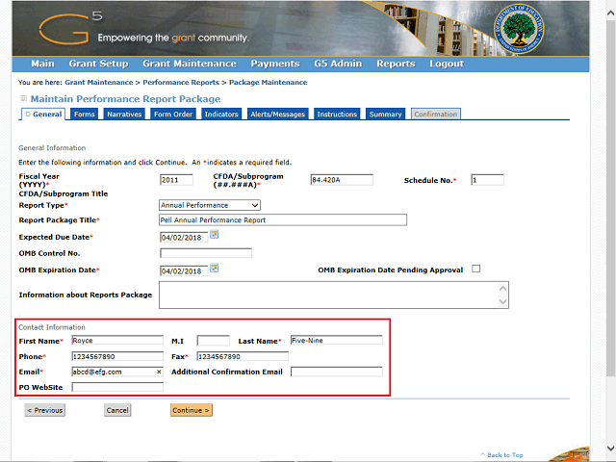The image size is (616, 462).
Task: Click the Report Package Title field
Action: [x=283, y=220]
